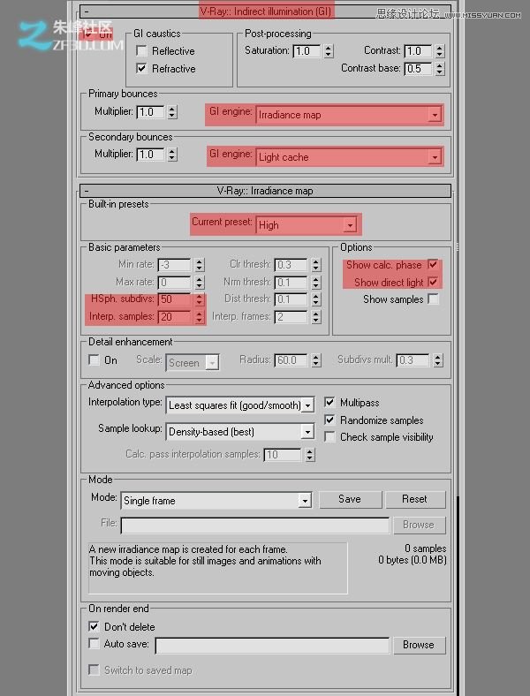
Task: Click the Contrast spinner arrows
Action: click(x=439, y=51)
